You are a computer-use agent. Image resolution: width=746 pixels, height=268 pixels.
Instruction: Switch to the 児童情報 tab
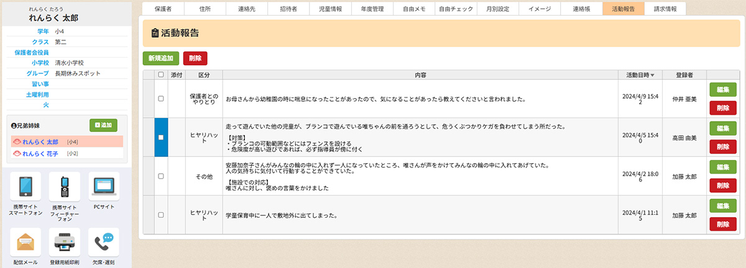tap(330, 9)
